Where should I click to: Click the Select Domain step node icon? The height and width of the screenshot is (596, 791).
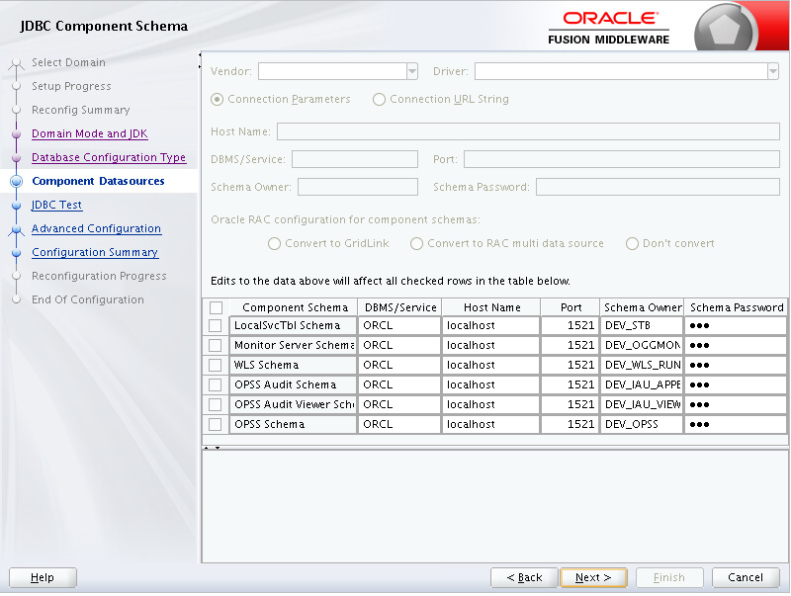16,63
